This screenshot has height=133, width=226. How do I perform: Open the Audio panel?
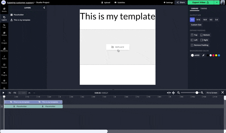coord(4,57)
